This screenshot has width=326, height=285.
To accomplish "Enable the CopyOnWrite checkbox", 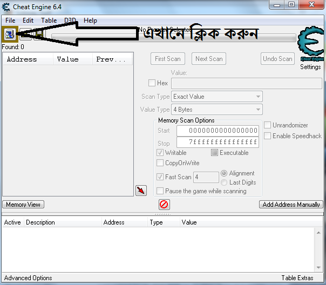I will [x=160, y=163].
